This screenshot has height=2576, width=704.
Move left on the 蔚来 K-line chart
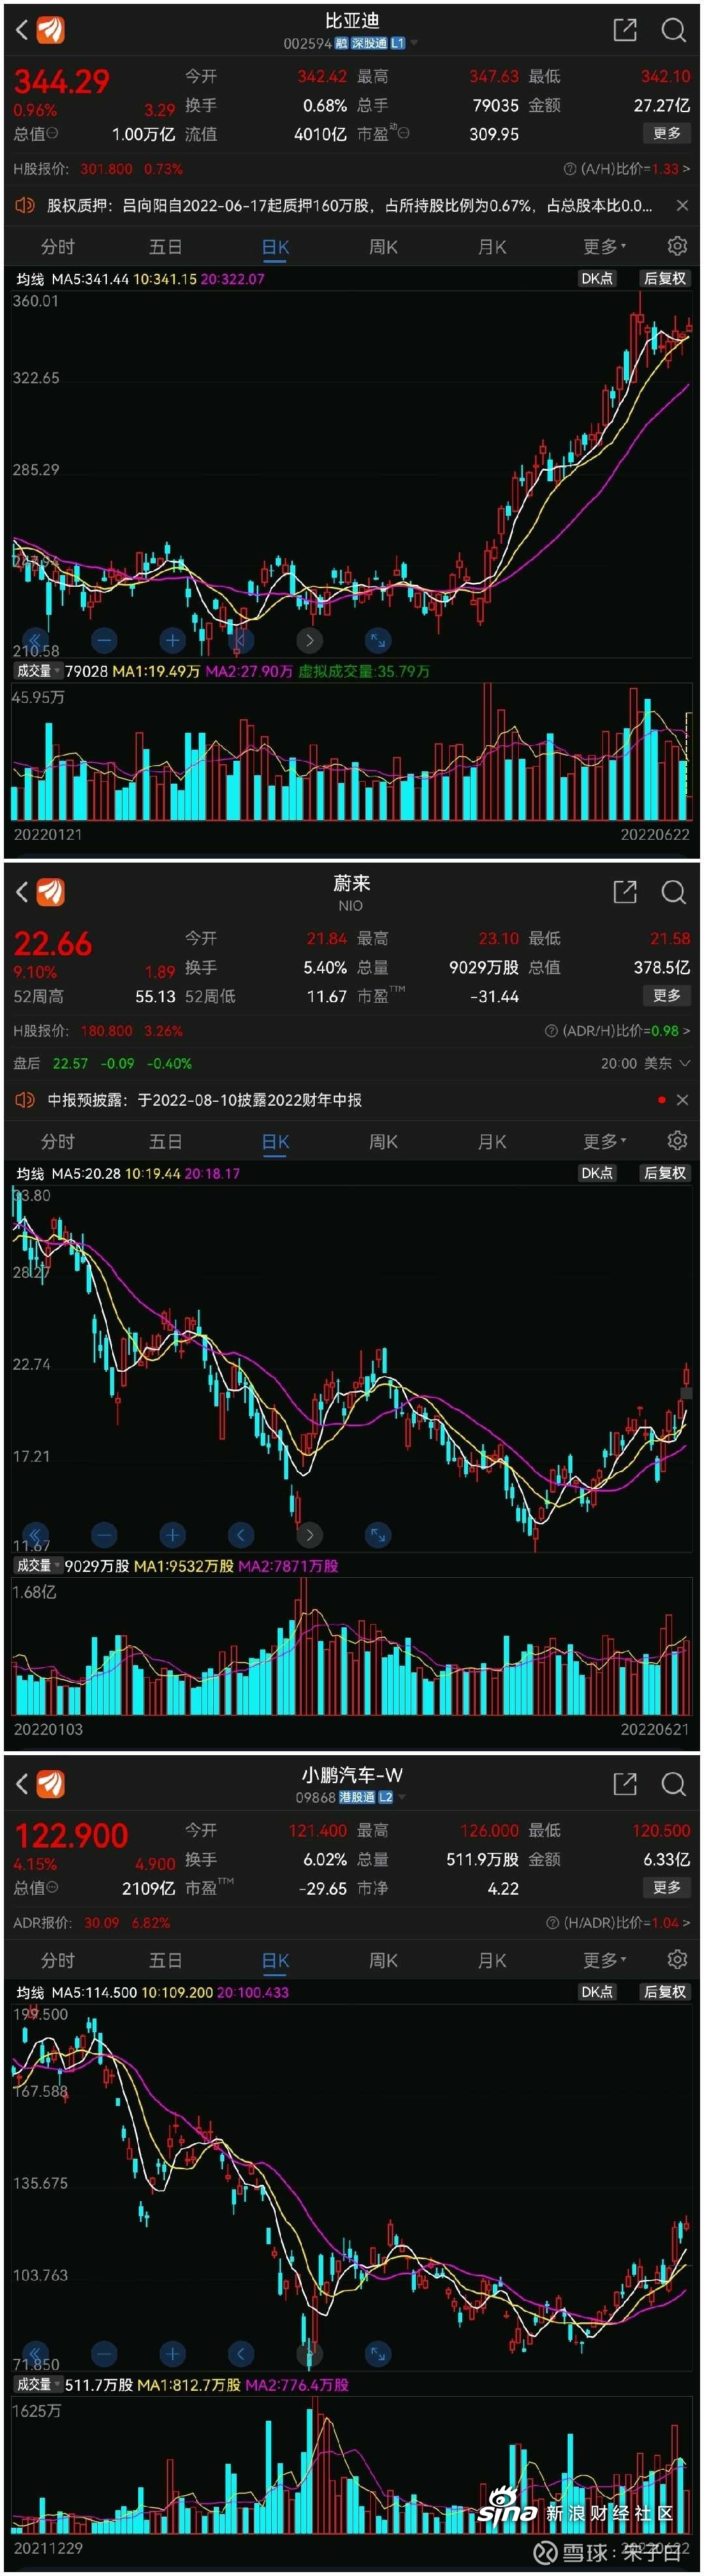pos(240,1534)
